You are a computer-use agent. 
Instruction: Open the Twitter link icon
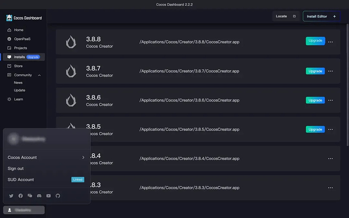coord(11,196)
